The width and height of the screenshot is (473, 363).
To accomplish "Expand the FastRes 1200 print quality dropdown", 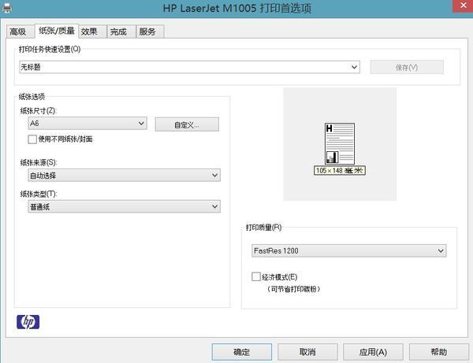I will click(x=348, y=251).
